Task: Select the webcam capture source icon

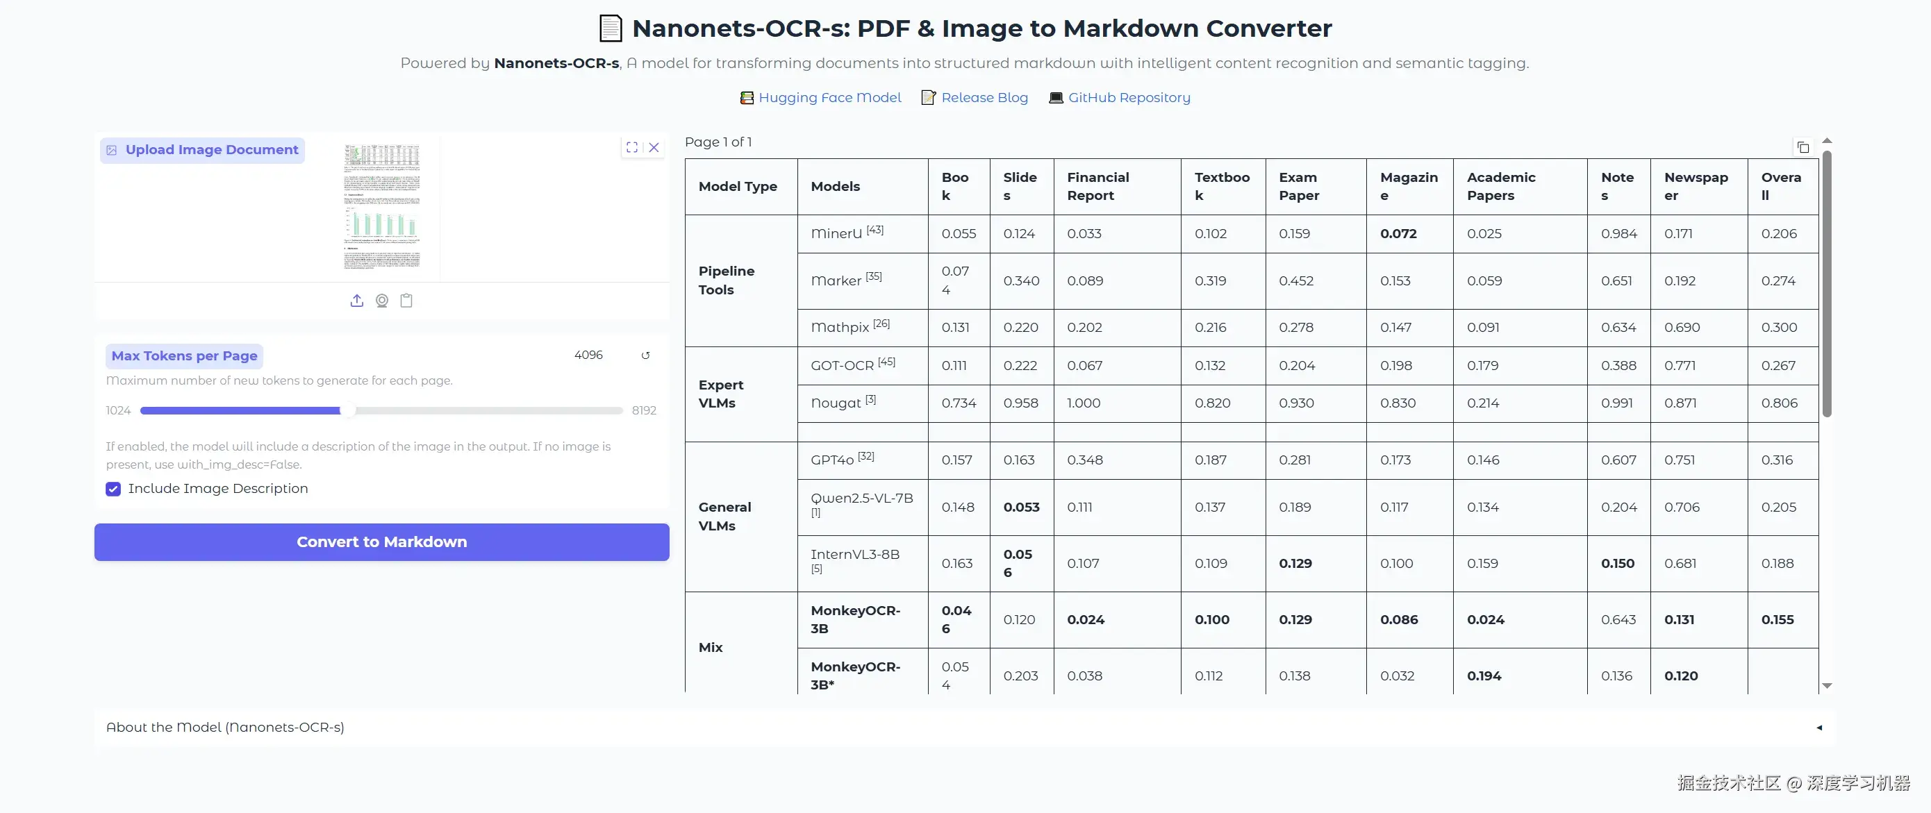Action: coord(381,301)
